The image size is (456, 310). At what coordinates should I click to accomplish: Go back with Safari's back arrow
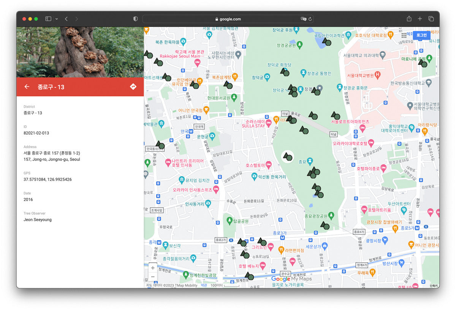(66, 19)
